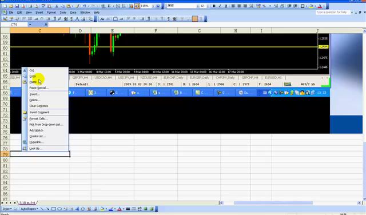Select Format Cells in the context menu

[x=38, y=118]
